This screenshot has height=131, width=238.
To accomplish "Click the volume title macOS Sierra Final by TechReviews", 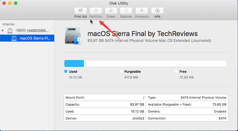I will (x=143, y=34).
